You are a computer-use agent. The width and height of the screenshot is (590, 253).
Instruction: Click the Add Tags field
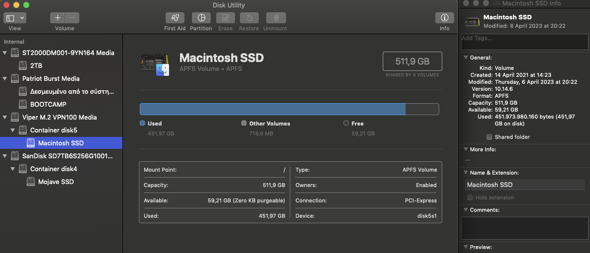[x=525, y=41]
